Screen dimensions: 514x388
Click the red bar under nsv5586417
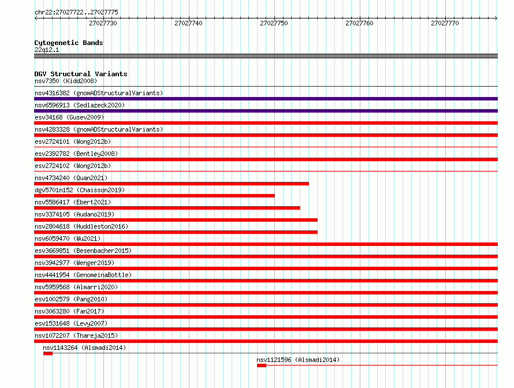167,208
